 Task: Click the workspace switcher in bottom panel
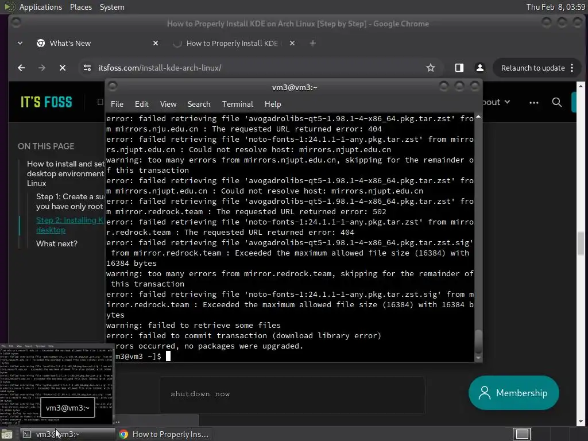521,434
